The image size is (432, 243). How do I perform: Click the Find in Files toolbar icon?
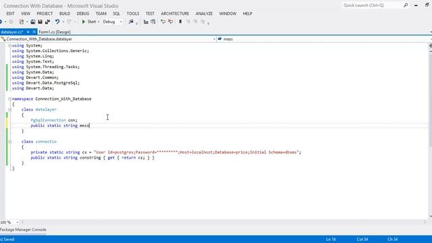pyautogui.click(x=131, y=22)
